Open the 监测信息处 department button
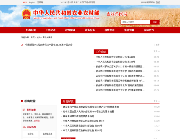 48,134
